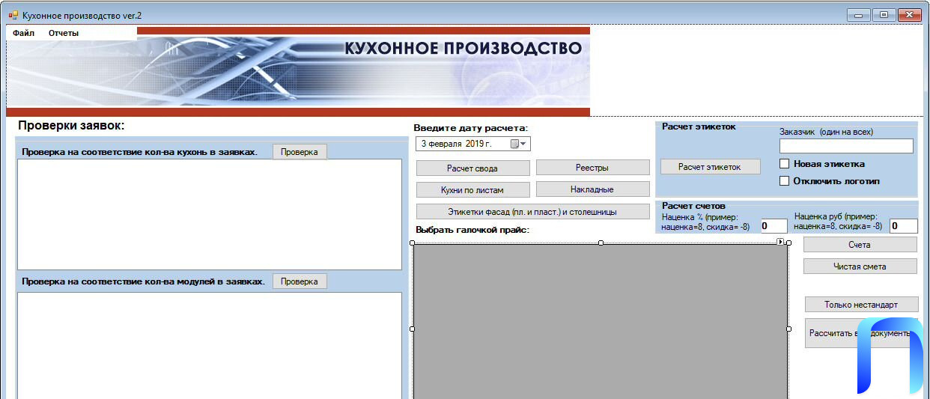Click the Наценка руб input box
The height and width of the screenshot is (399, 930).
coord(903,226)
